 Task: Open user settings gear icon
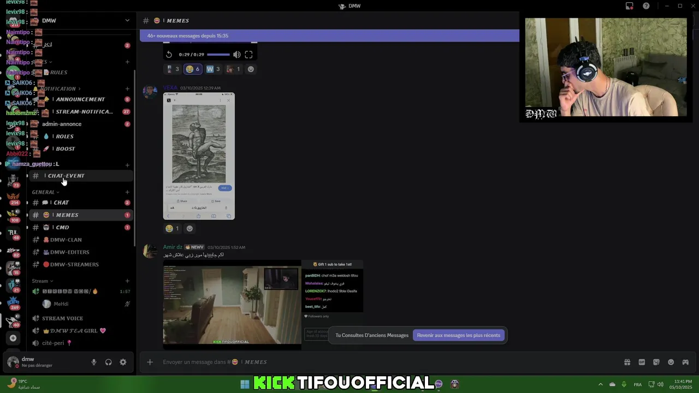[x=123, y=362]
